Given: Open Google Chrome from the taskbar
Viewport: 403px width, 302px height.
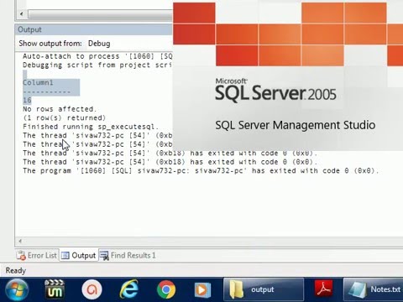Looking at the screenshot, I should [x=166, y=289].
